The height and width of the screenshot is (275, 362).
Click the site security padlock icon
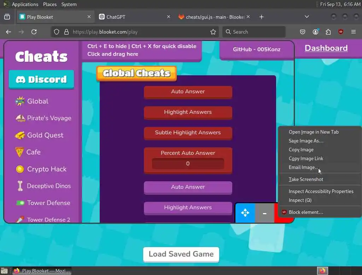(x=66, y=32)
